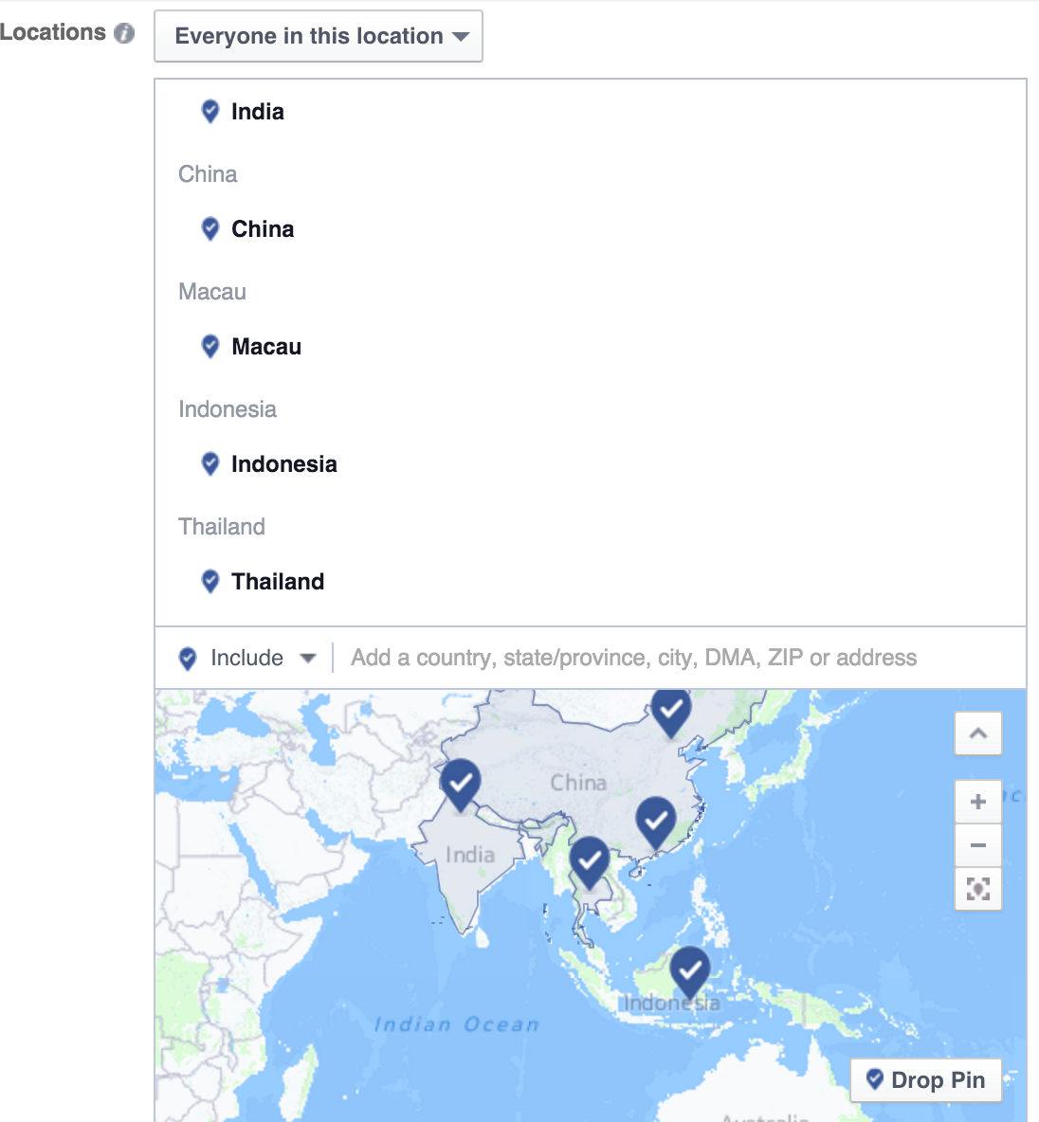Click the checkmark pin over Thailand on map
Screen dimensions: 1039x1122
tap(590, 861)
